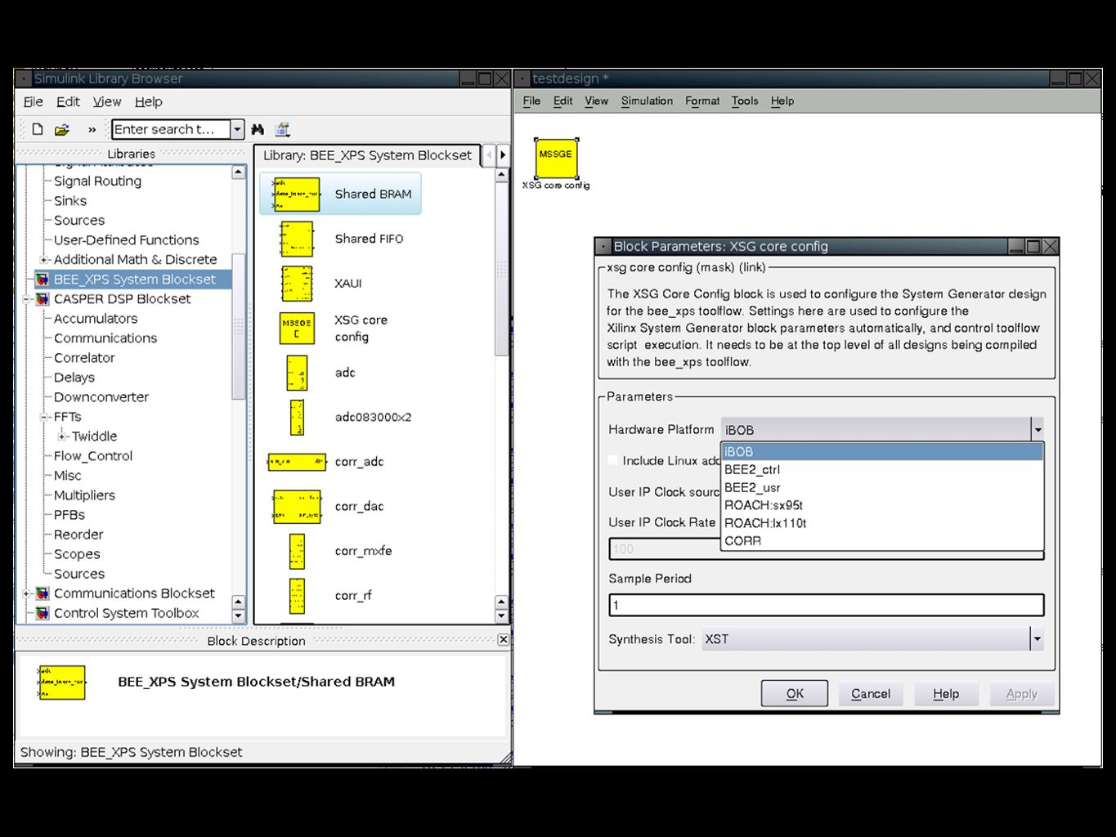Open the Library Browser View menu
Viewport: 1116px width, 837px height.
tap(107, 101)
